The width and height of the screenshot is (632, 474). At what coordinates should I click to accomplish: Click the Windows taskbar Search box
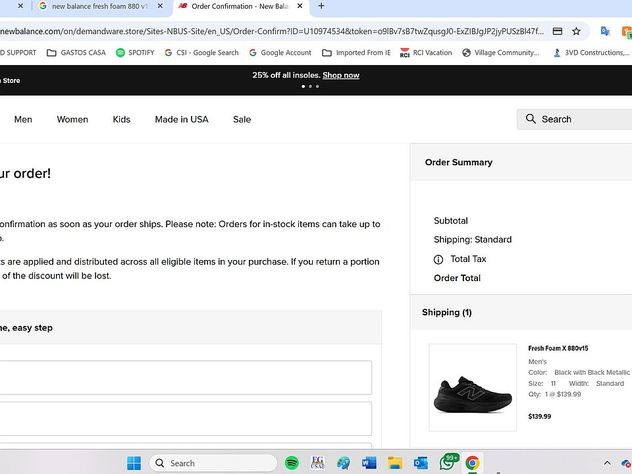coord(213,463)
